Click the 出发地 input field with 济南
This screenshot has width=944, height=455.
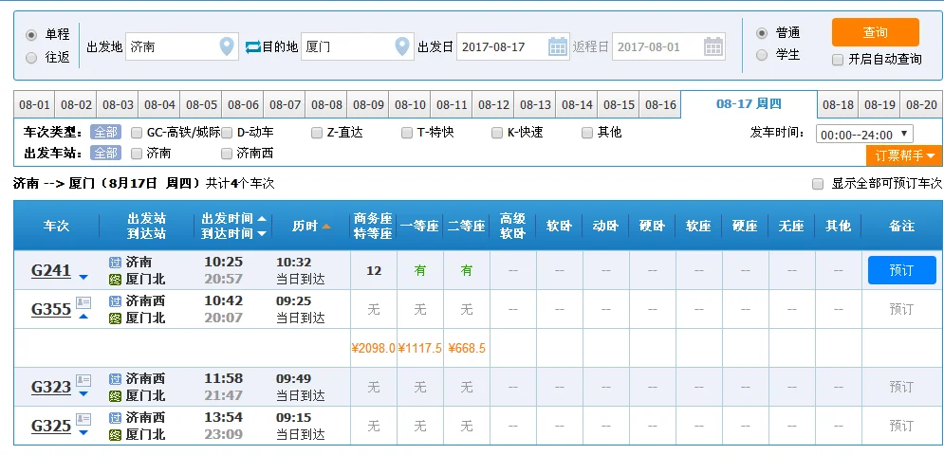pos(182,46)
